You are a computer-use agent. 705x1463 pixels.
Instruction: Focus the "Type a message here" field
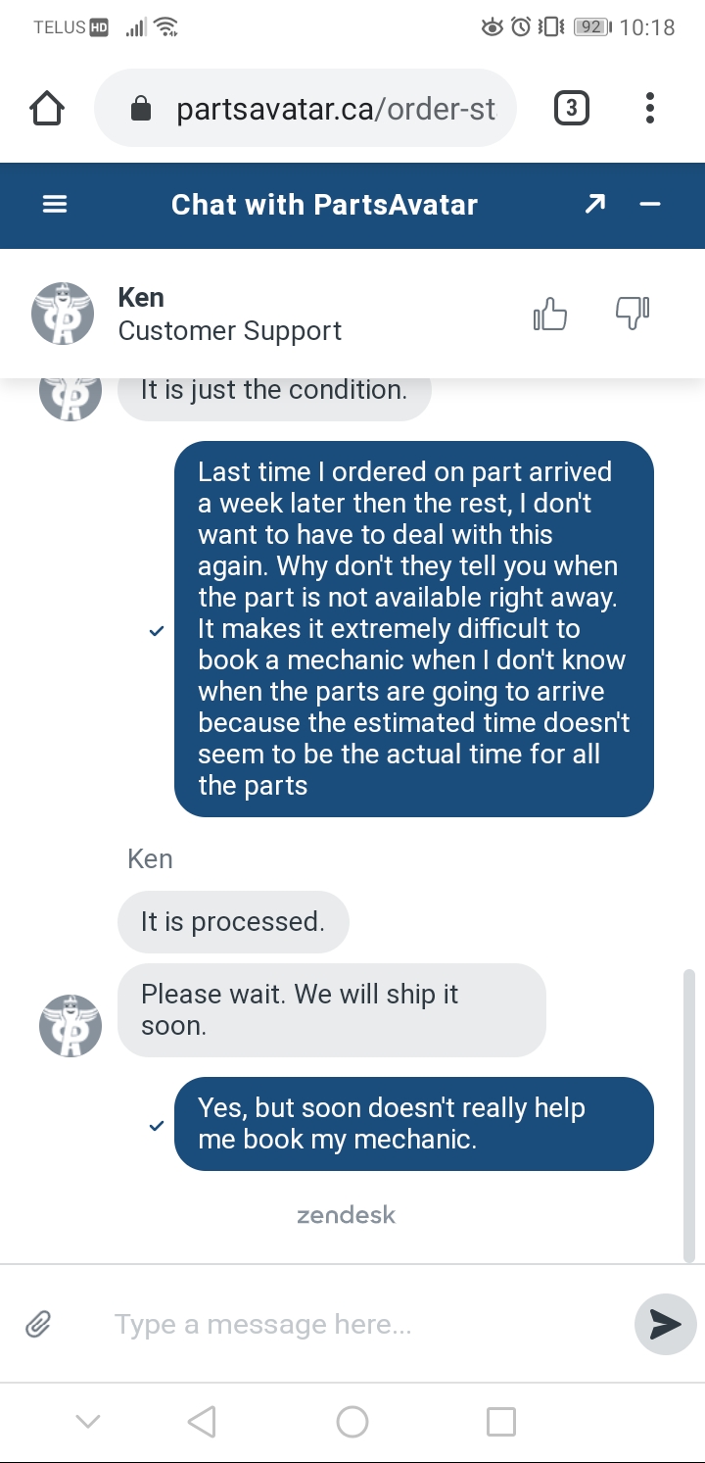pyautogui.click(x=362, y=1325)
